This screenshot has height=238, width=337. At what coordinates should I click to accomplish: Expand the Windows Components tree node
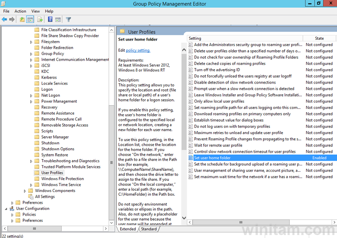tap(25, 191)
